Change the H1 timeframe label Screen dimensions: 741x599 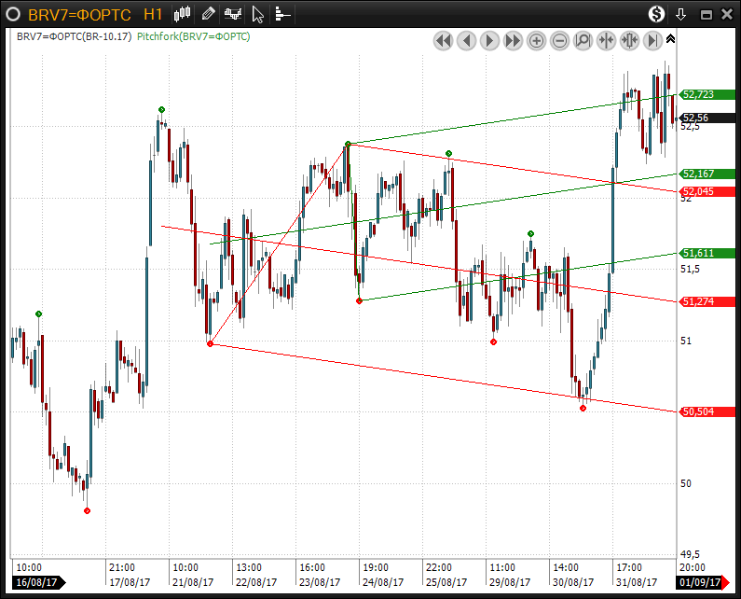(154, 14)
